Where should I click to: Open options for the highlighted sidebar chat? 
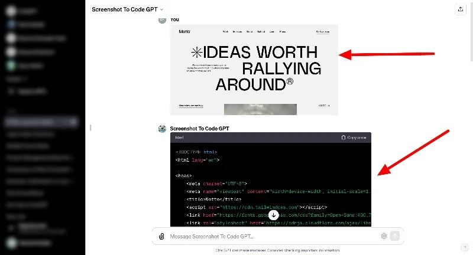[73, 122]
